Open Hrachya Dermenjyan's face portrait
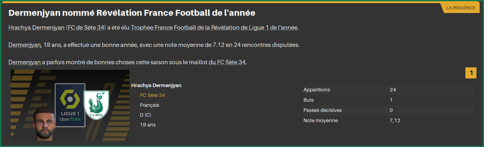The height and width of the screenshot is (147, 484). pyautogui.click(x=44, y=125)
